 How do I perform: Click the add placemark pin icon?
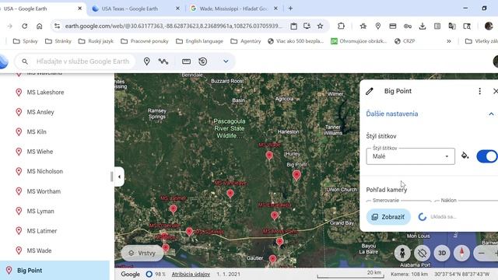146,61
